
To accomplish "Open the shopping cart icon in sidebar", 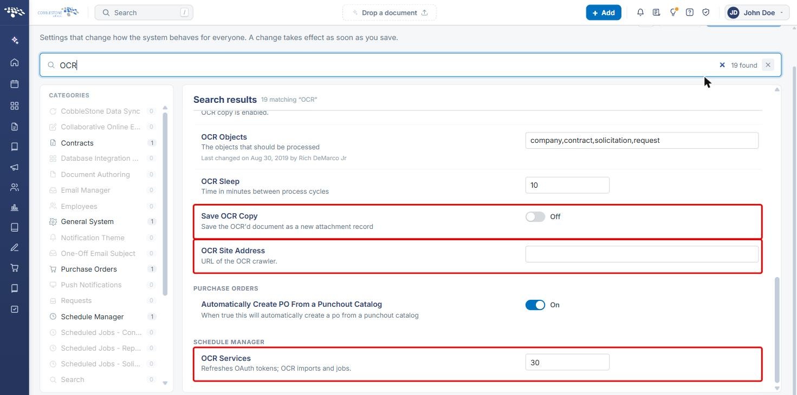I will point(15,268).
